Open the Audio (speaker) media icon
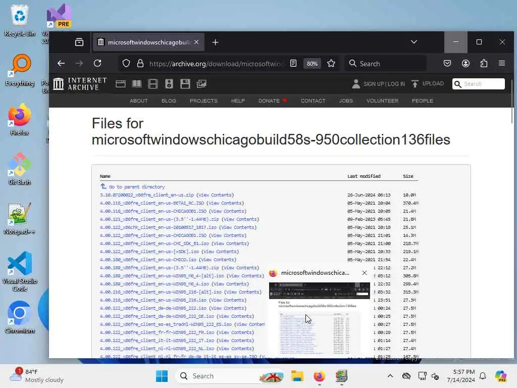This screenshot has height=388, width=517. pos(169,84)
